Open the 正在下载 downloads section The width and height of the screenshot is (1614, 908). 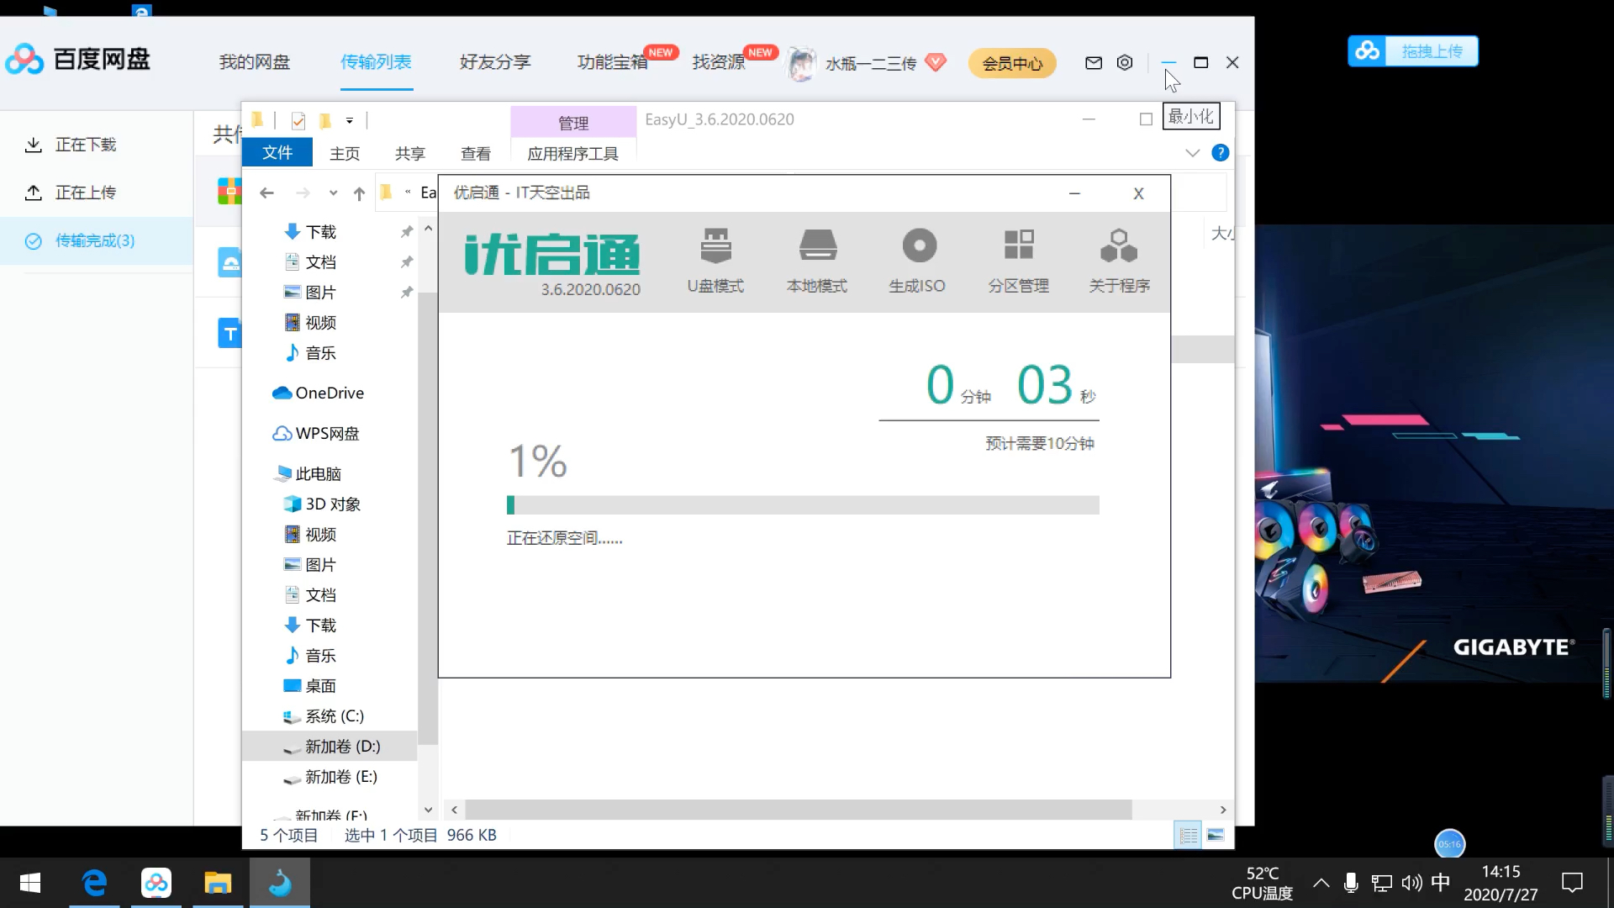[85, 144]
